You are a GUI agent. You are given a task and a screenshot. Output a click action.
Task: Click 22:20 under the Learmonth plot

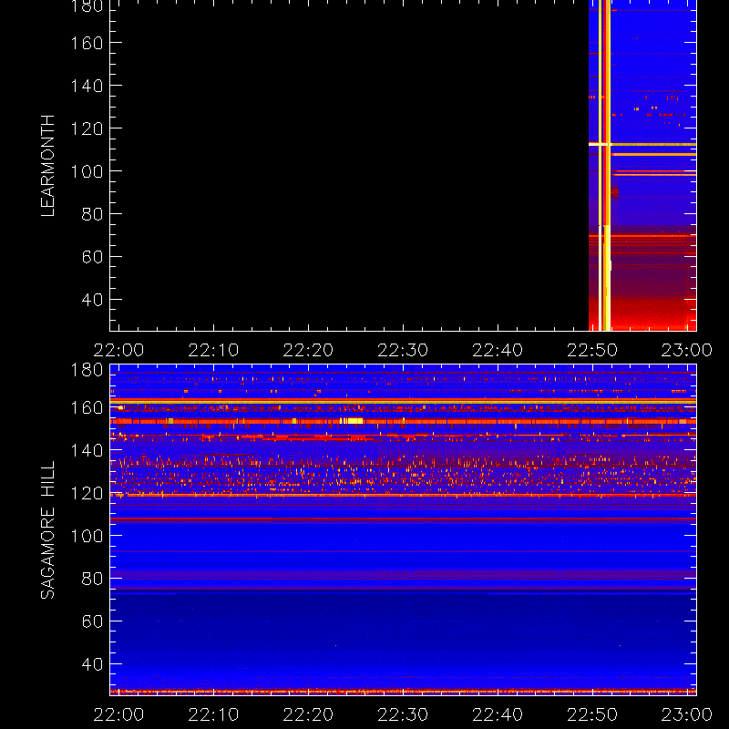click(x=308, y=350)
